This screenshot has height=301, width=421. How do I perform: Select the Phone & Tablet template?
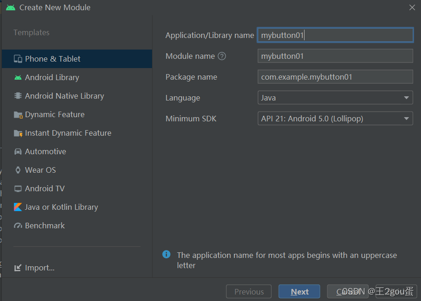click(x=77, y=59)
